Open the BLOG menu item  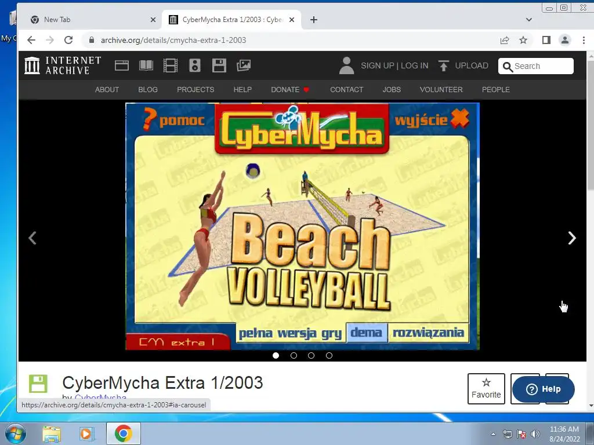(x=148, y=90)
